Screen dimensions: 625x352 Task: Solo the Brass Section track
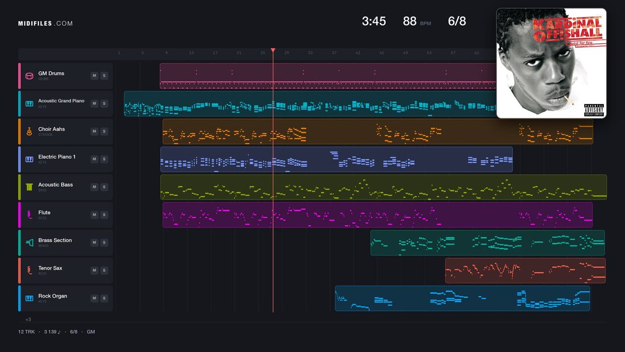[x=104, y=242]
